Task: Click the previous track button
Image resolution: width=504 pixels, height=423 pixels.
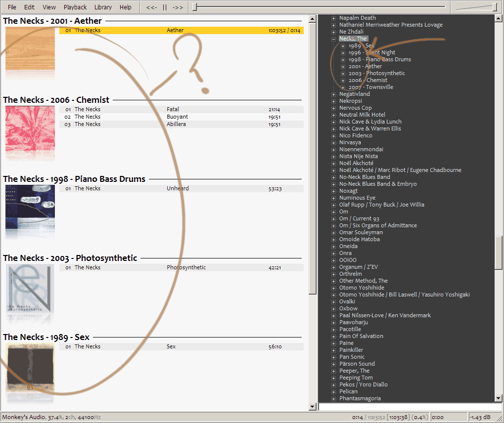Action: coord(151,7)
